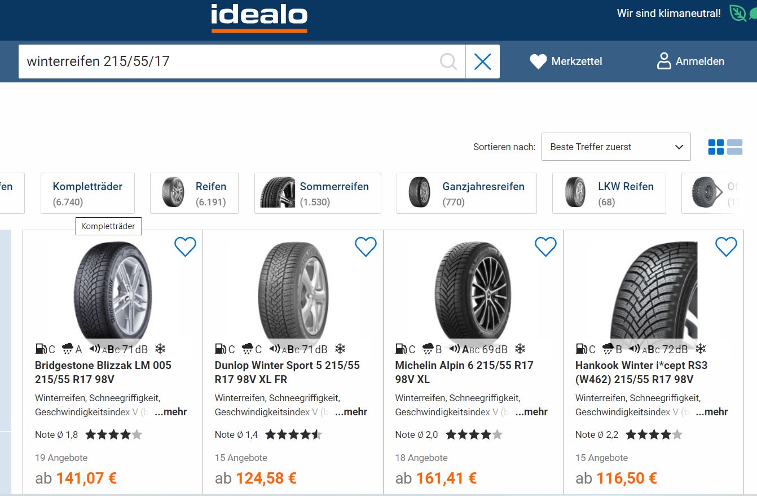Image resolution: width=757 pixels, height=496 pixels.
Task: Click into the search input field
Action: pyautogui.click(x=226, y=62)
